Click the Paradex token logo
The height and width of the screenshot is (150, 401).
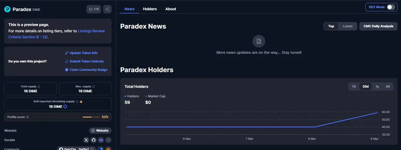point(7,9)
